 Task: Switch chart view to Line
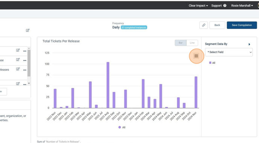coord(192,43)
